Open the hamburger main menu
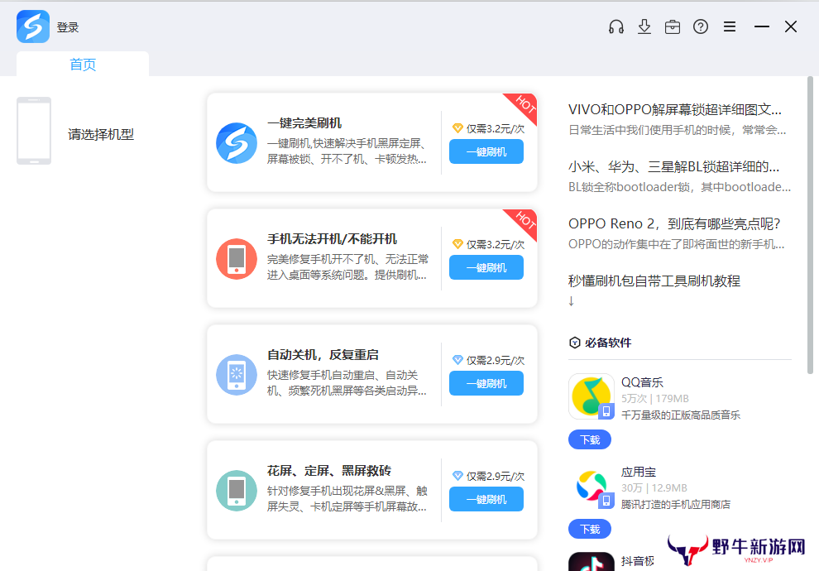Image resolution: width=819 pixels, height=571 pixels. point(730,26)
